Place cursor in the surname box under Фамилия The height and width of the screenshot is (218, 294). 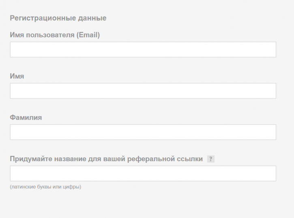(143, 132)
